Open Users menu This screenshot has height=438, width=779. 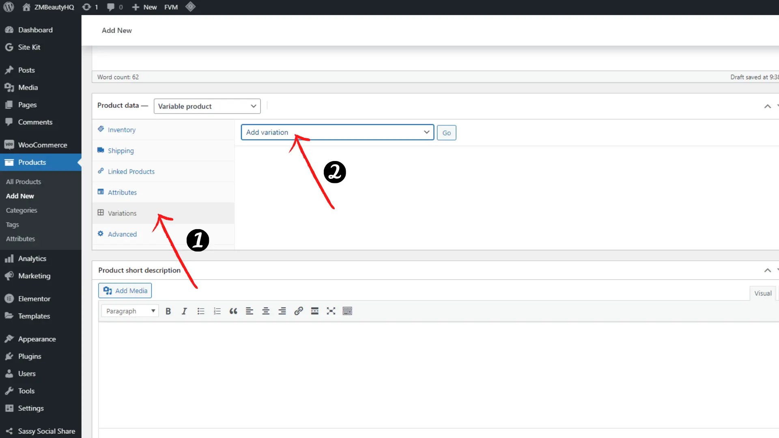[x=41, y=374]
